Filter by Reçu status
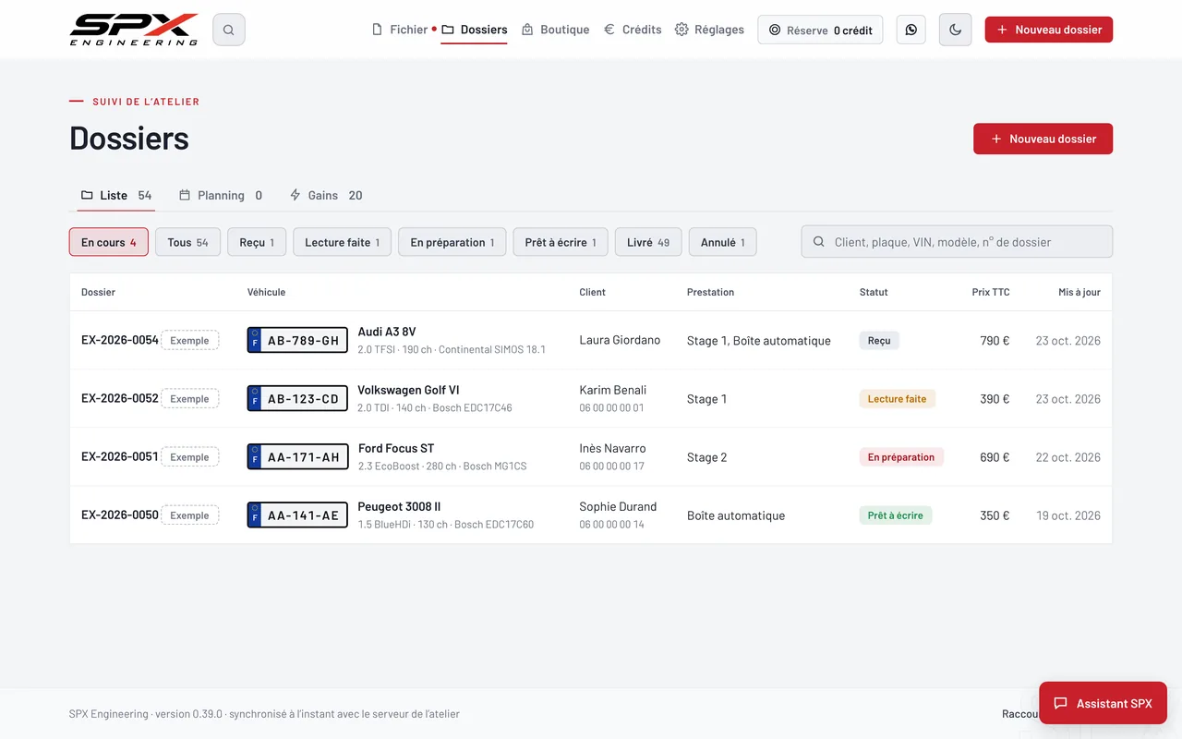This screenshot has height=739, width=1182. pyautogui.click(x=257, y=242)
